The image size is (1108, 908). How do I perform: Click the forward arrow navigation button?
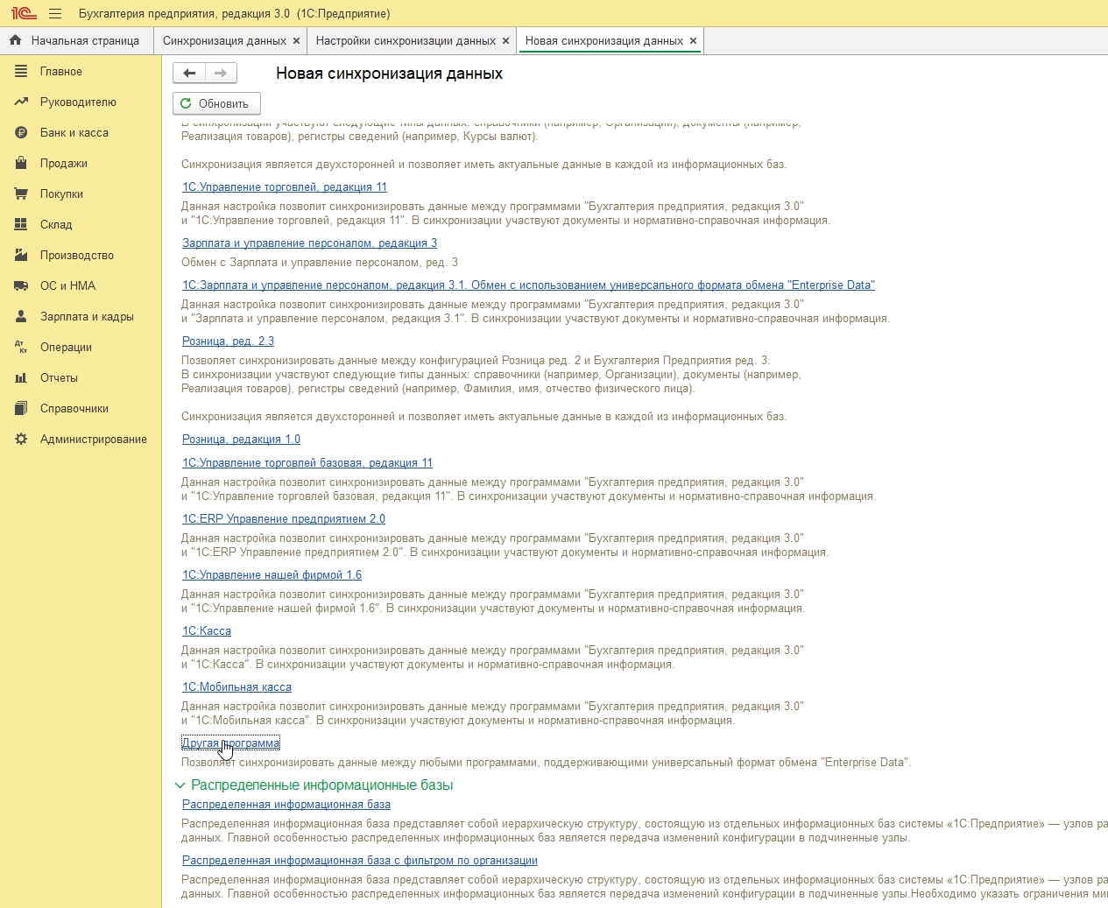[221, 73]
